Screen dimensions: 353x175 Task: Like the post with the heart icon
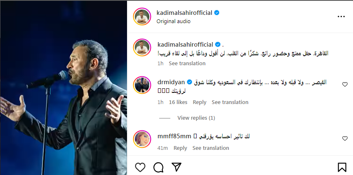pyautogui.click(x=140, y=167)
